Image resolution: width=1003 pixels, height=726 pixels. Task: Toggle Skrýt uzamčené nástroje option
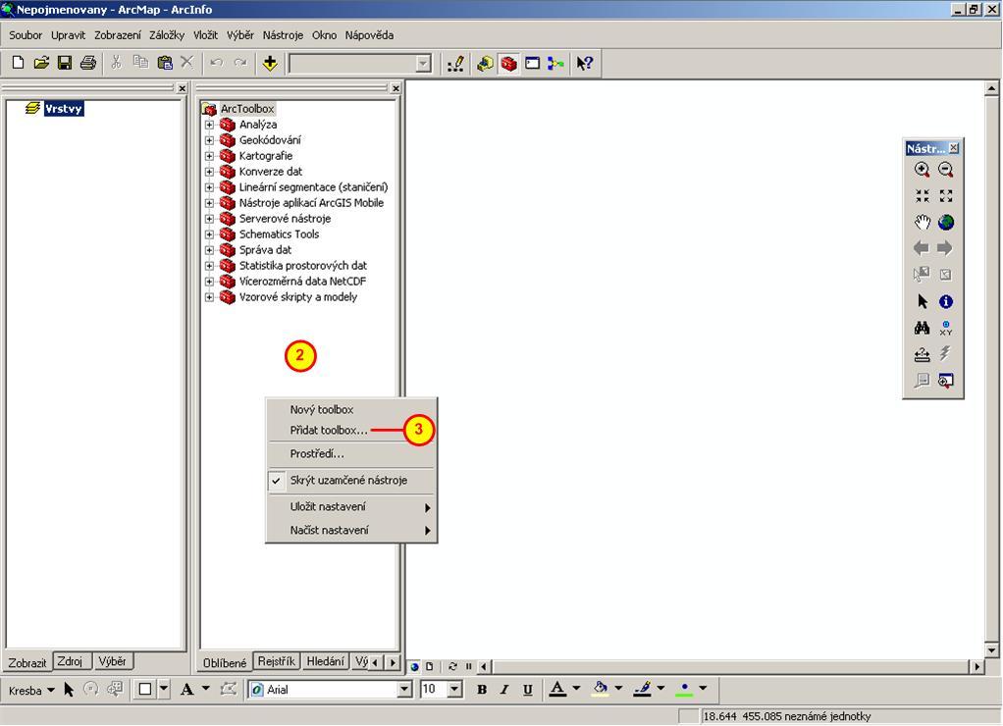[350, 481]
